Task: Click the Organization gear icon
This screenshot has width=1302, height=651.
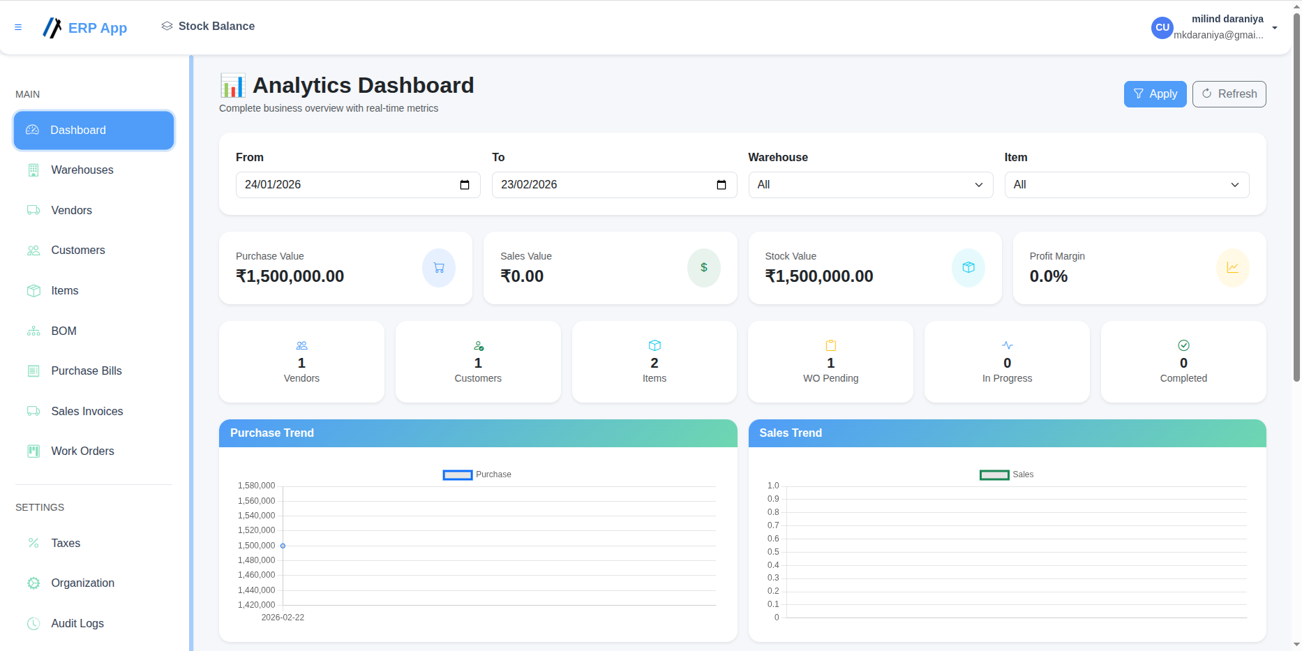Action: point(33,583)
